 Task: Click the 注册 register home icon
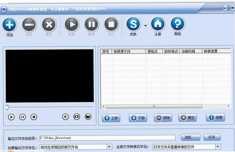coord(158,24)
